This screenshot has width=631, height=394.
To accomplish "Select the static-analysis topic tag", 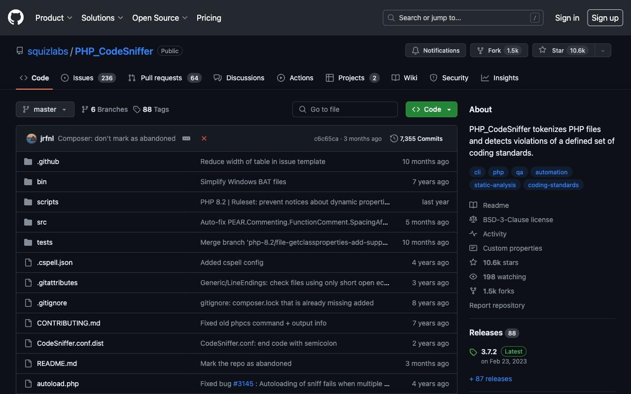I will click(495, 185).
